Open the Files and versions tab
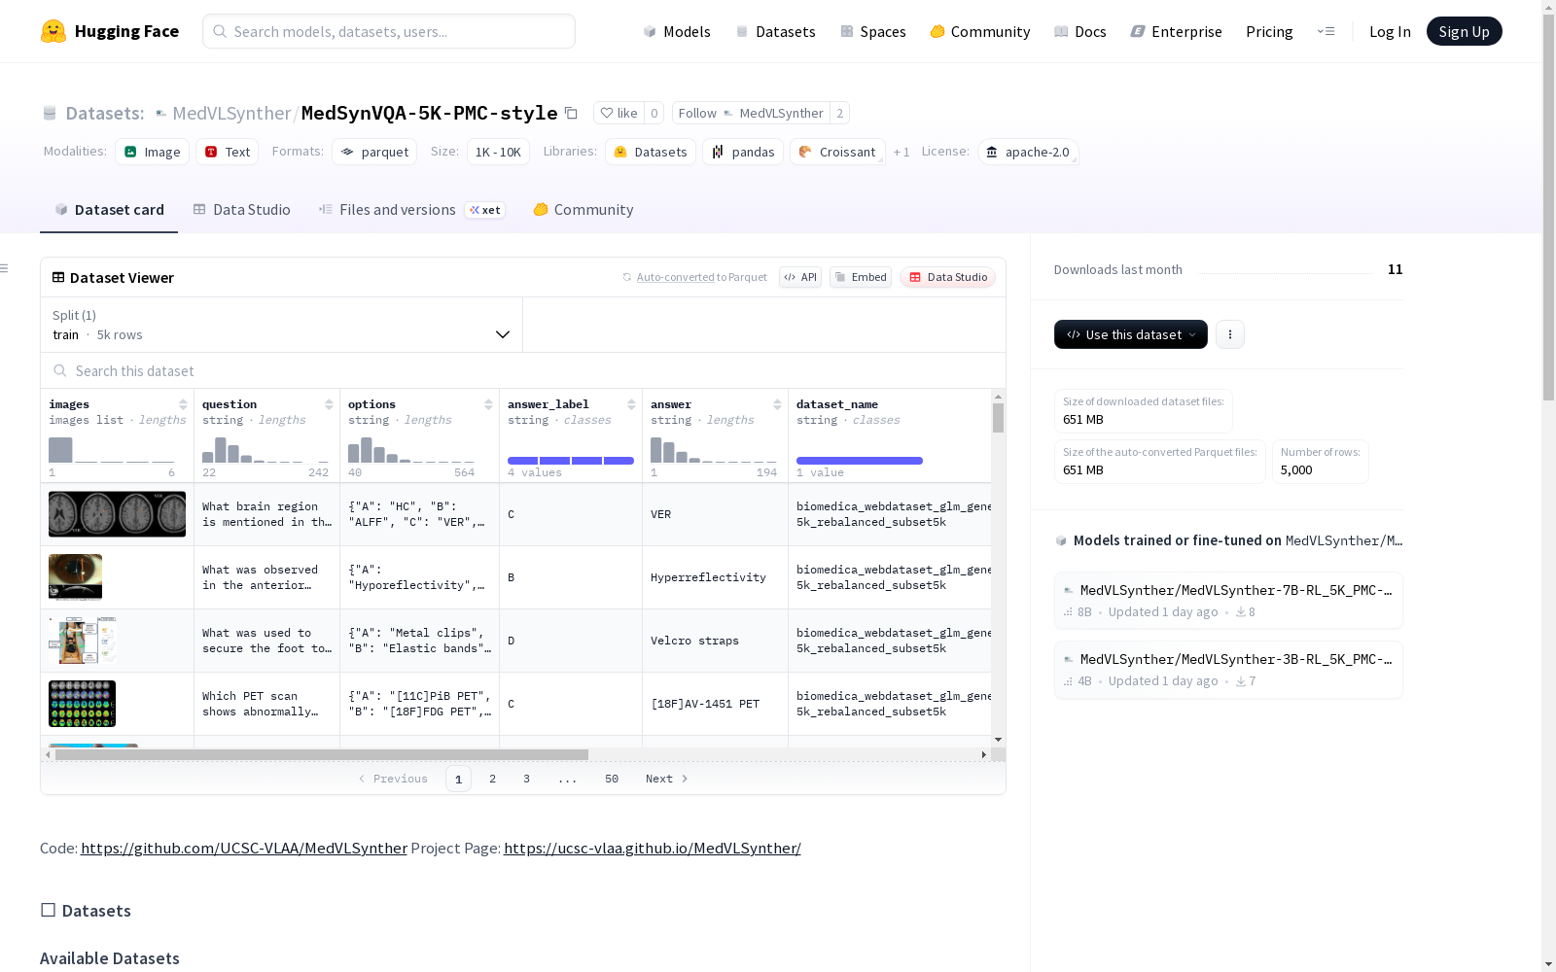Viewport: 1556px width, 972px height. pyautogui.click(x=411, y=210)
